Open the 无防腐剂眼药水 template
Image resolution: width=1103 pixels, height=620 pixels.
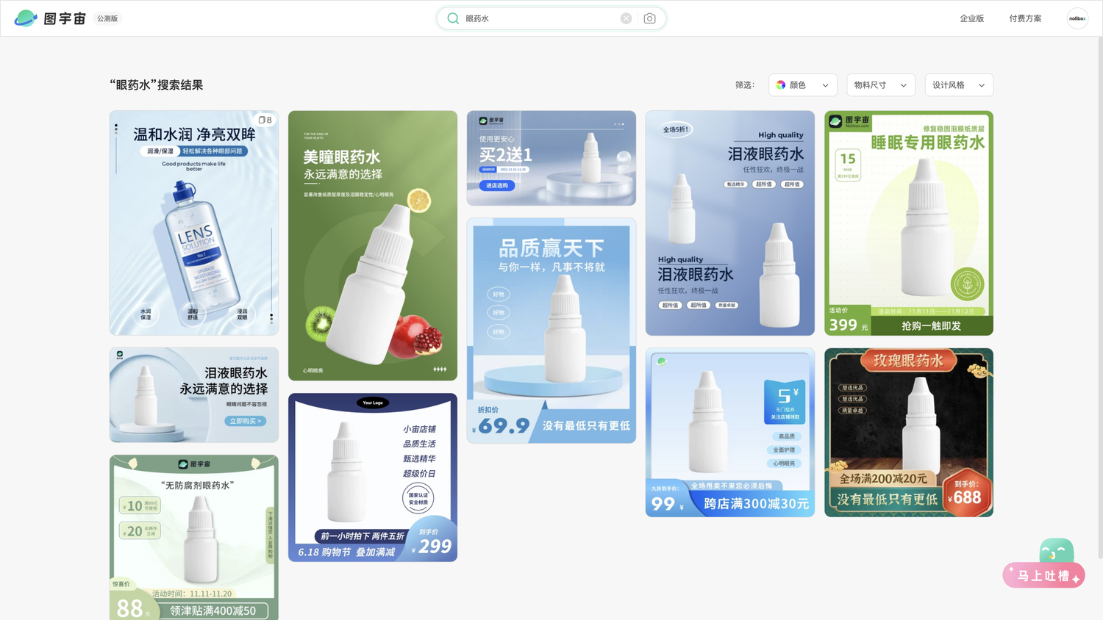pos(194,537)
